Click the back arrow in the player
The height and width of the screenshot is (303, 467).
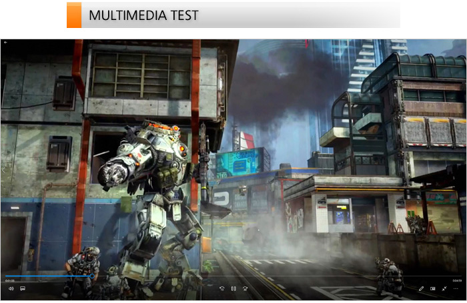(6, 42)
